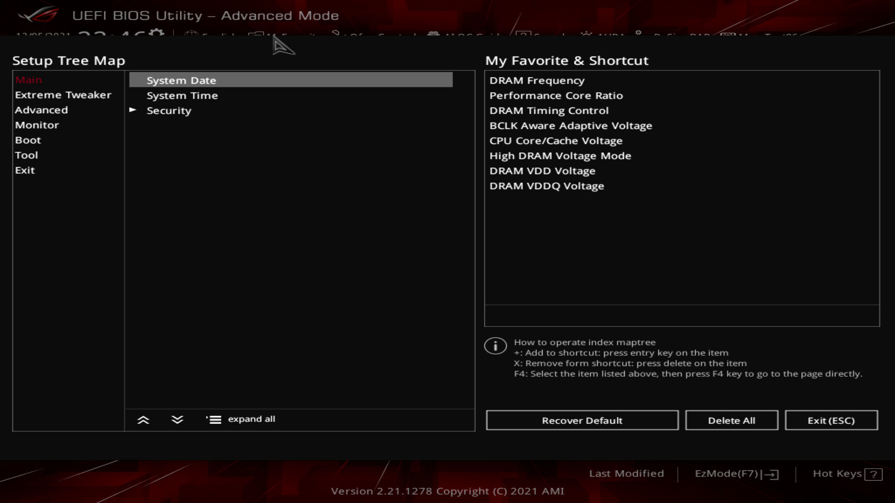This screenshot has width=895, height=503.
Task: Choose the Boot category
Action: (28, 140)
